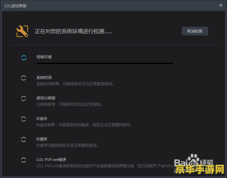Click the 网络环境 progress bar
The image size is (227, 178).
(105, 64)
